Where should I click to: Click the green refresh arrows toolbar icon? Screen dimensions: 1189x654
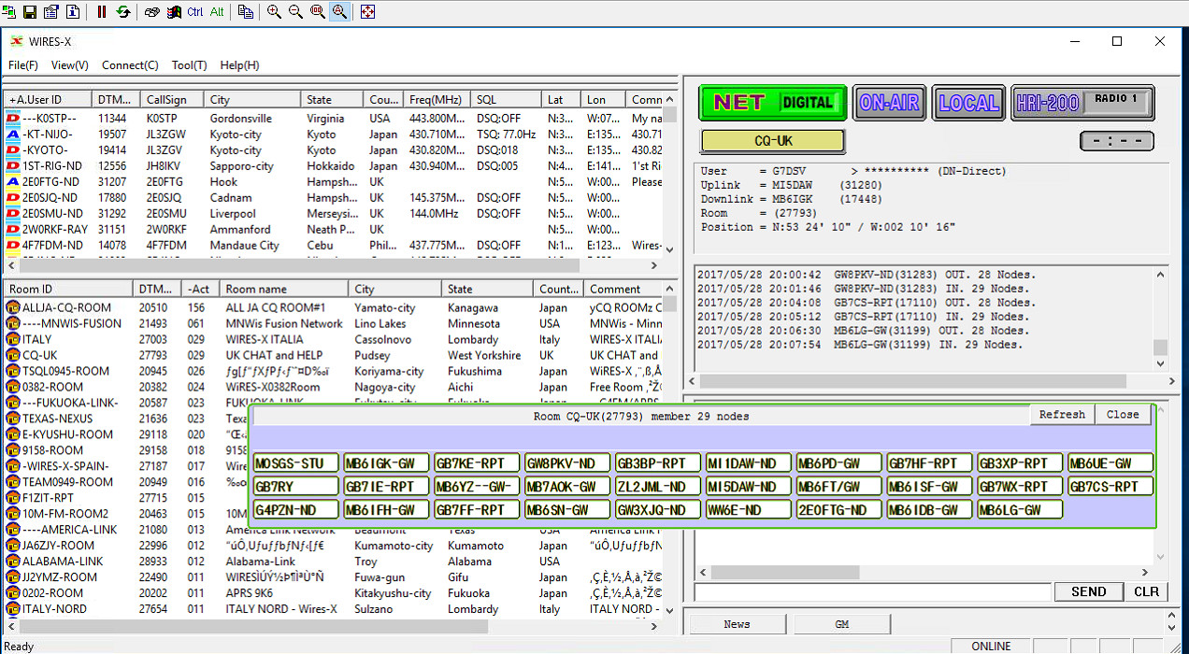click(123, 12)
